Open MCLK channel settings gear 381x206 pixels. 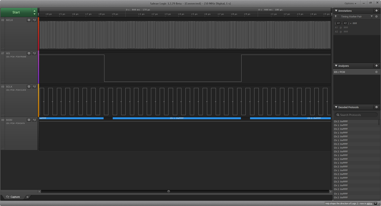tap(29, 20)
